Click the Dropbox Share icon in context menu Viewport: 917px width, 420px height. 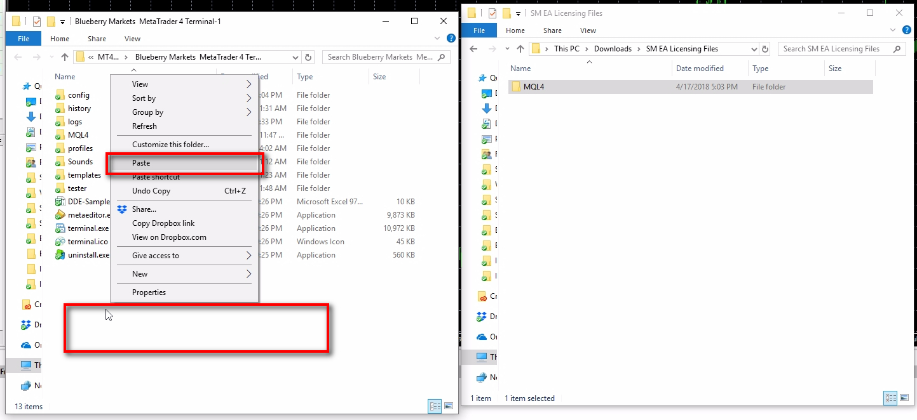[122, 209]
